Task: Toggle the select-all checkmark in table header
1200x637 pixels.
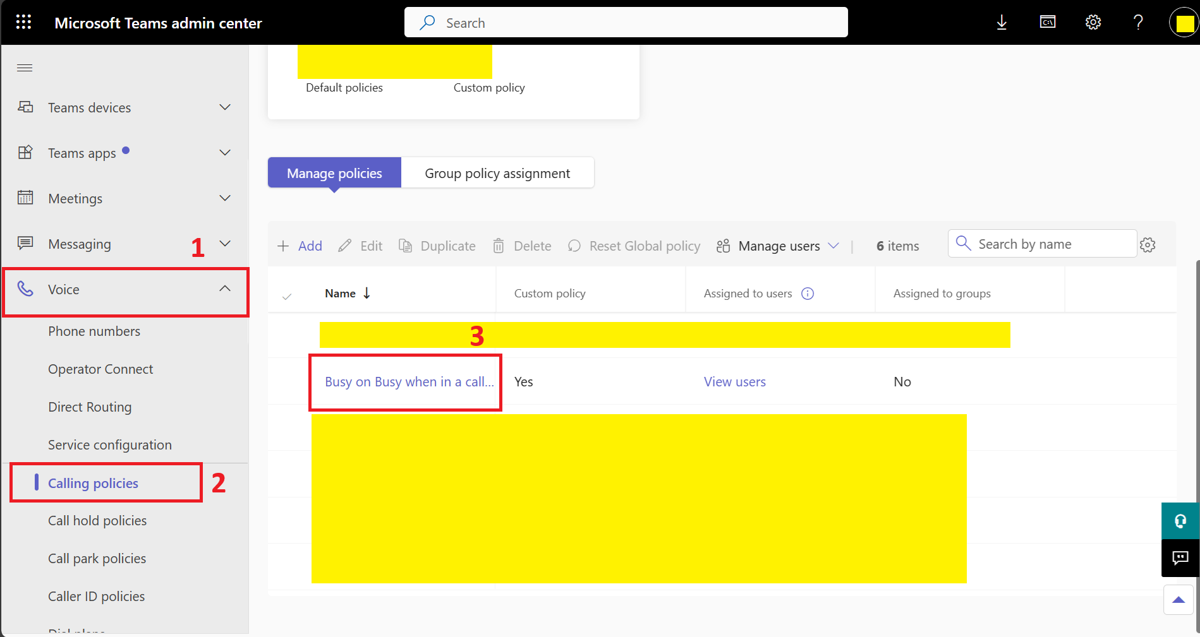Action: pos(287,296)
